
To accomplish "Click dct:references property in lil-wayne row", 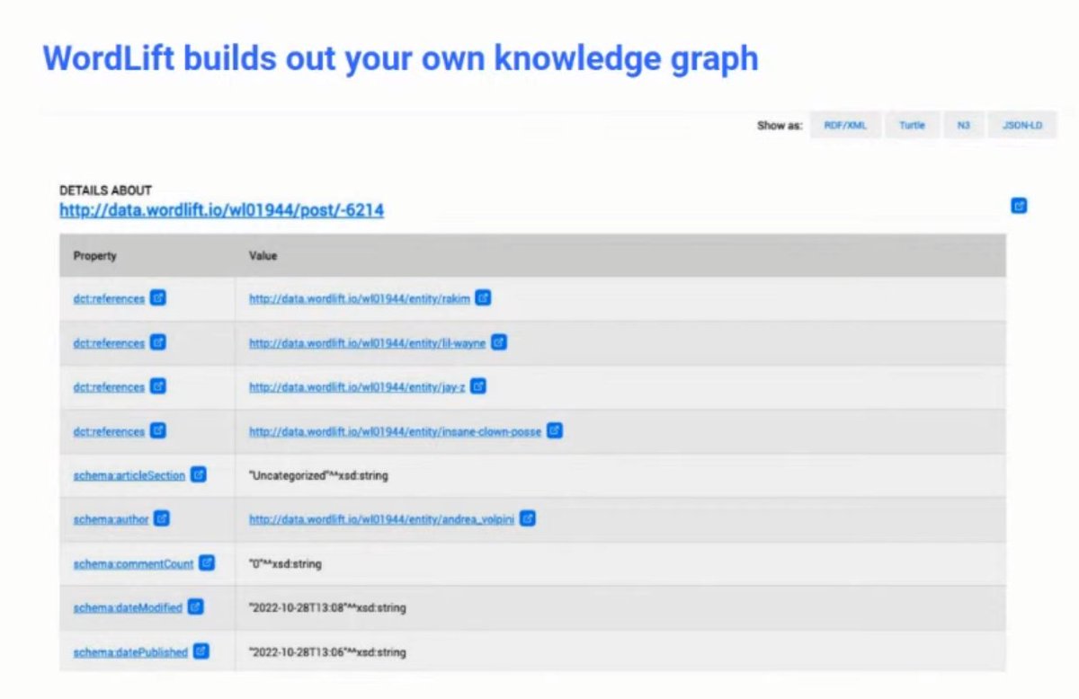I will click(x=109, y=343).
